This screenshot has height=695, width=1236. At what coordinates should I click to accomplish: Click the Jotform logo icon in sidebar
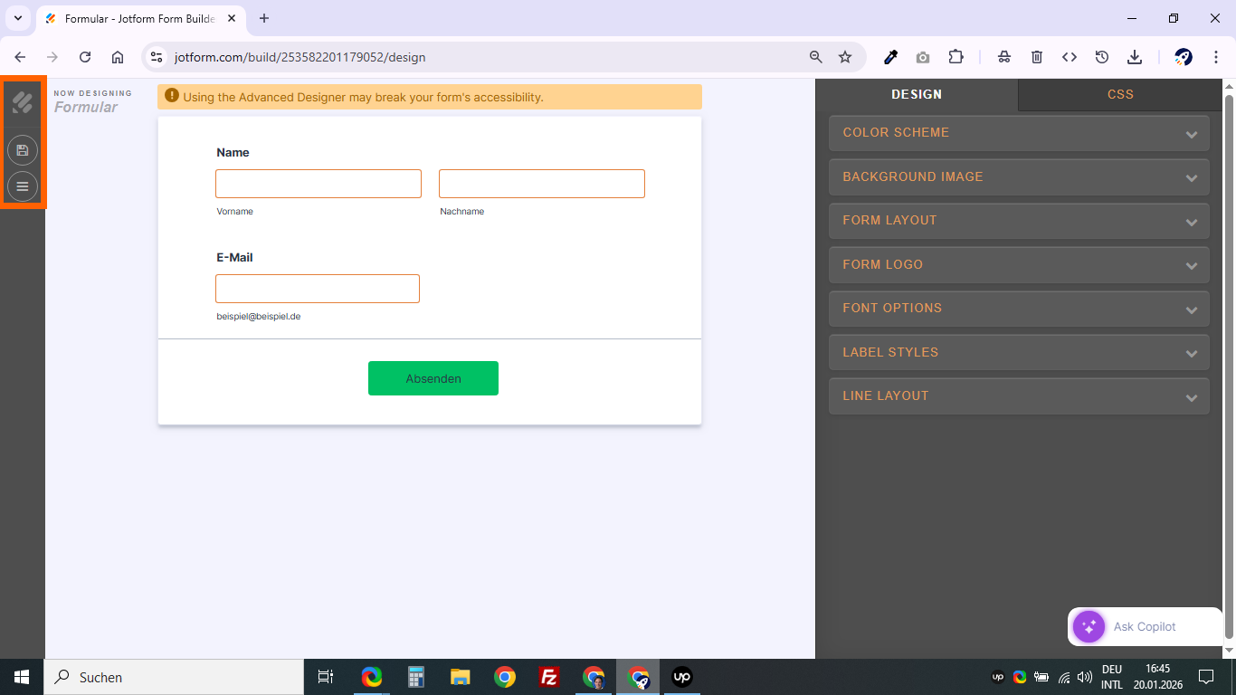pyautogui.click(x=23, y=102)
